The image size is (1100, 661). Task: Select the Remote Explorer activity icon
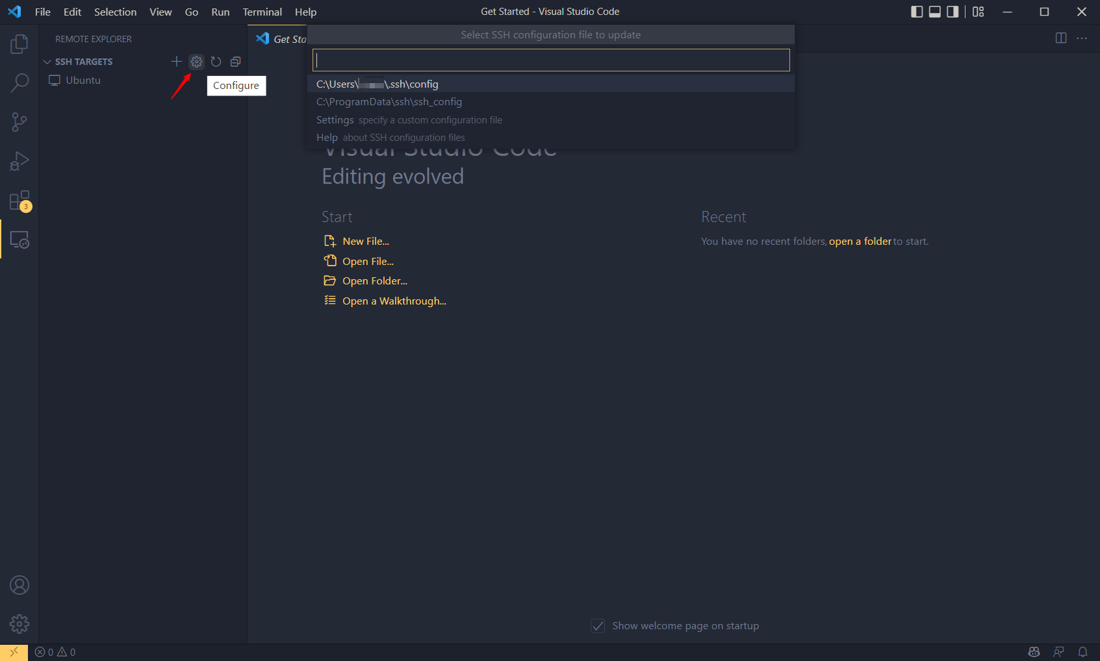19,240
